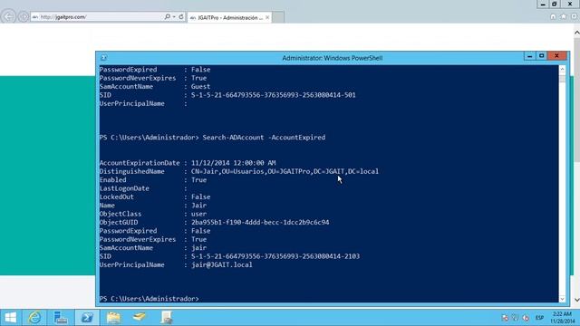This screenshot has width=580, height=326.
Task: Open Server Manager from the taskbar
Action: click(x=61, y=318)
